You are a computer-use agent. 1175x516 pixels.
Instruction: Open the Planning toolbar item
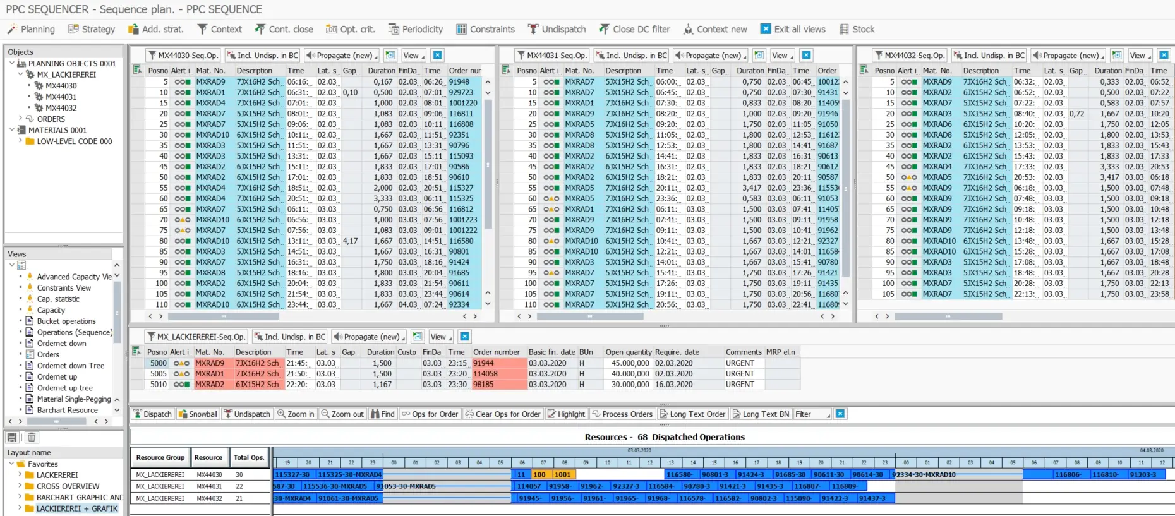[31, 29]
